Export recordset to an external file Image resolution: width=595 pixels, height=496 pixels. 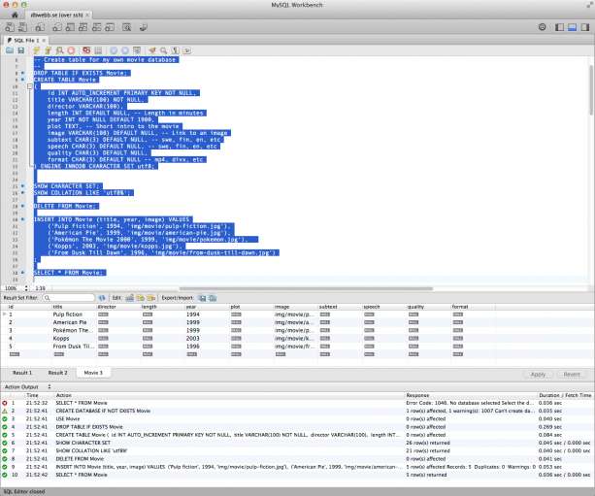(x=202, y=298)
